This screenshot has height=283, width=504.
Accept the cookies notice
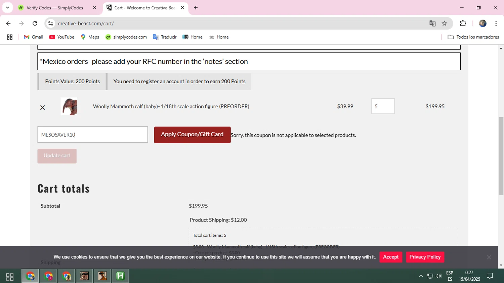(391, 257)
